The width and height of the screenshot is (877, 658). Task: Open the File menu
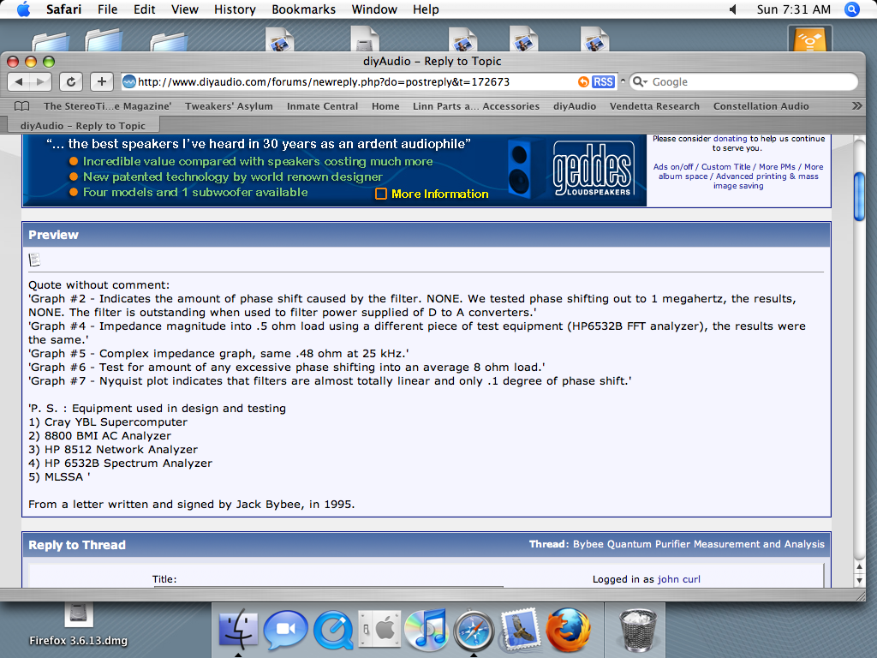[x=107, y=9]
